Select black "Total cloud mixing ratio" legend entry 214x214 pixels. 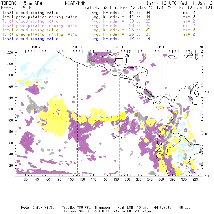[x=30, y=13]
